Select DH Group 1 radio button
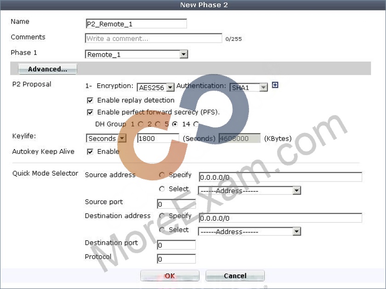Viewport: 386px width, 289px height. point(141,124)
